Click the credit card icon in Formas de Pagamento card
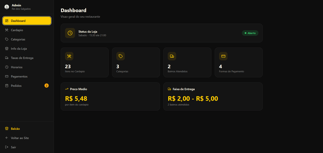The image size is (323, 153). point(223,56)
